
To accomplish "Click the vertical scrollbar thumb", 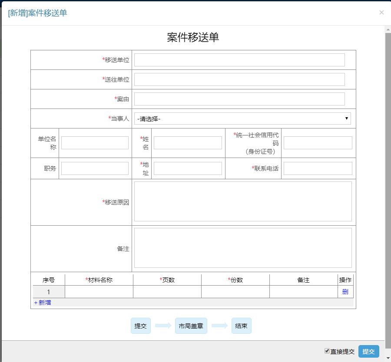I will coord(388,191).
